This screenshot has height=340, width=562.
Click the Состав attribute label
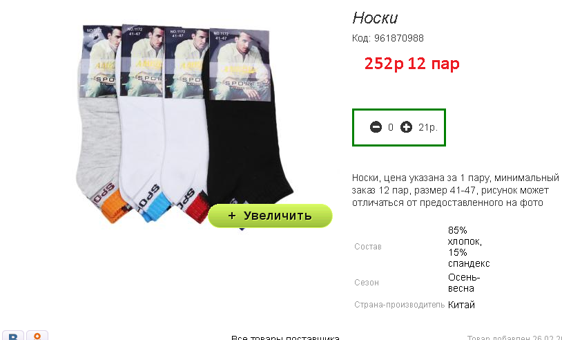coord(368,247)
